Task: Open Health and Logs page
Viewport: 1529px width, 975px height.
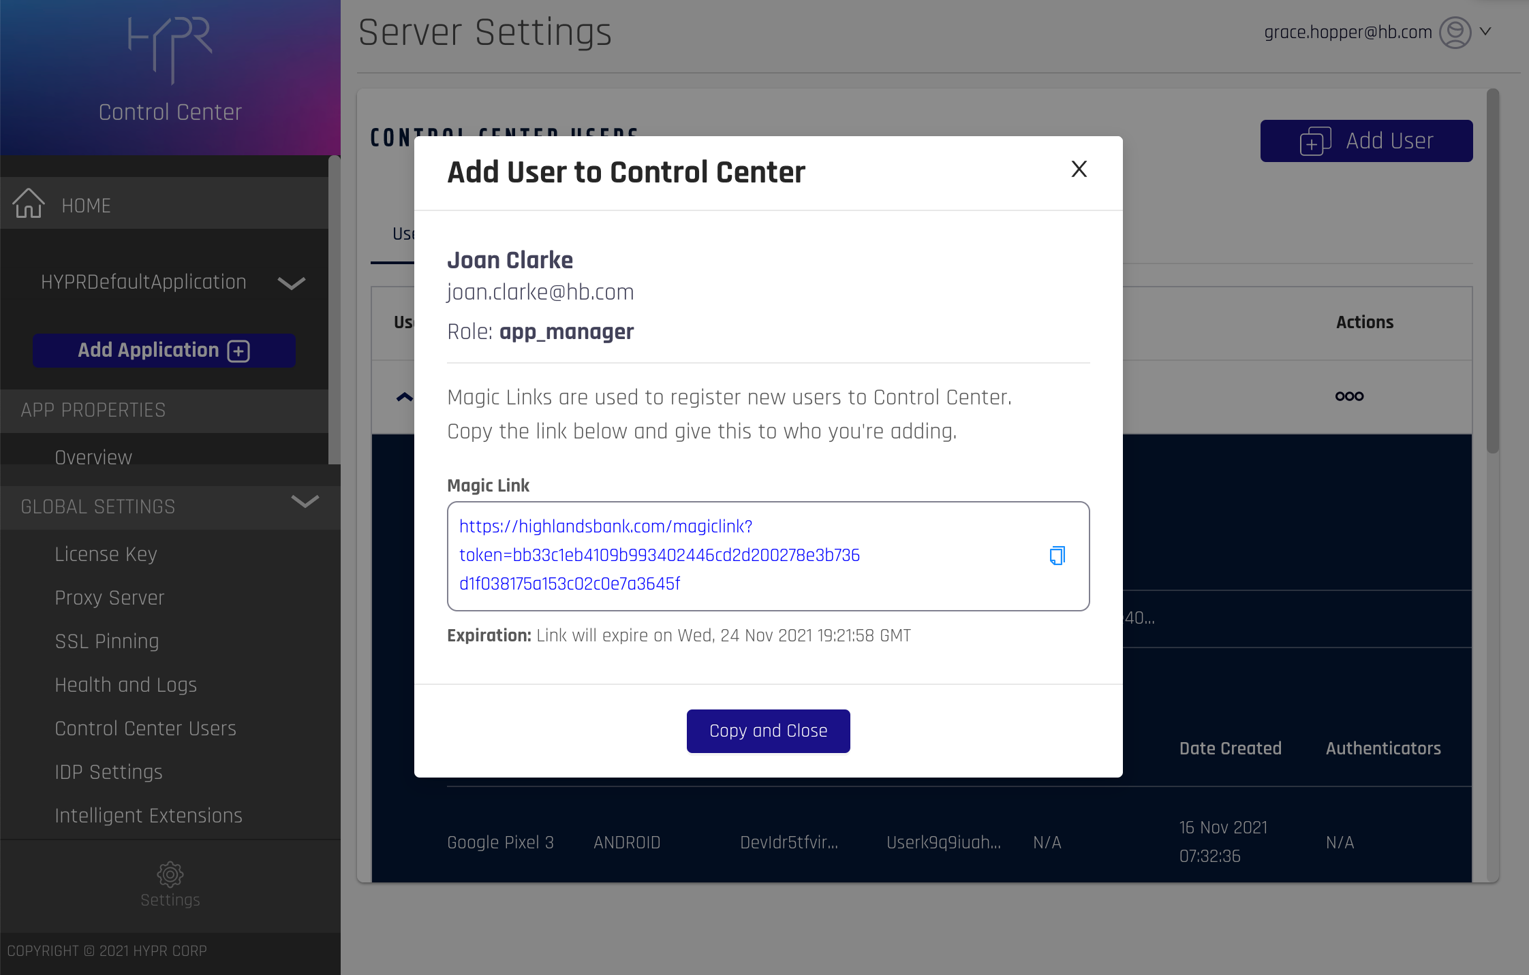Action: pos(125,685)
